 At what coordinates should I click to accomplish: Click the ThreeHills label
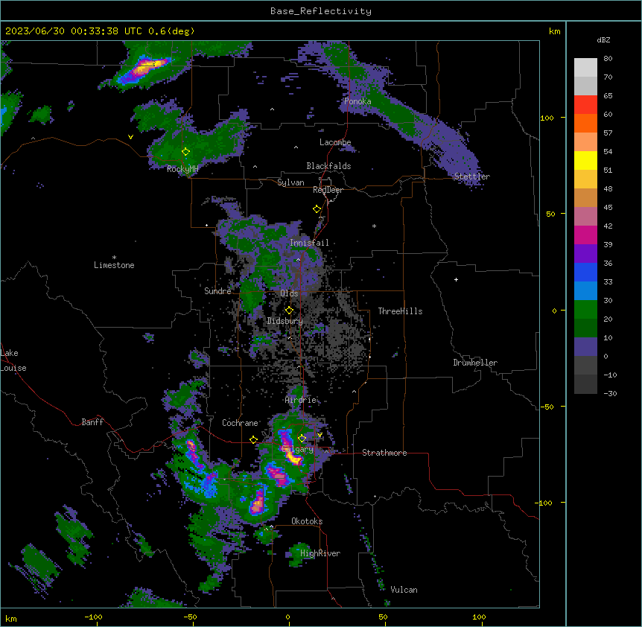(400, 311)
